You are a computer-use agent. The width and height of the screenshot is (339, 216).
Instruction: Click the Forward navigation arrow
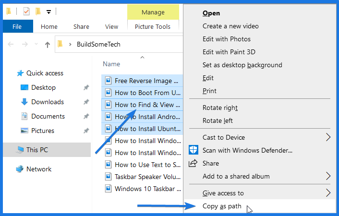click(25, 44)
